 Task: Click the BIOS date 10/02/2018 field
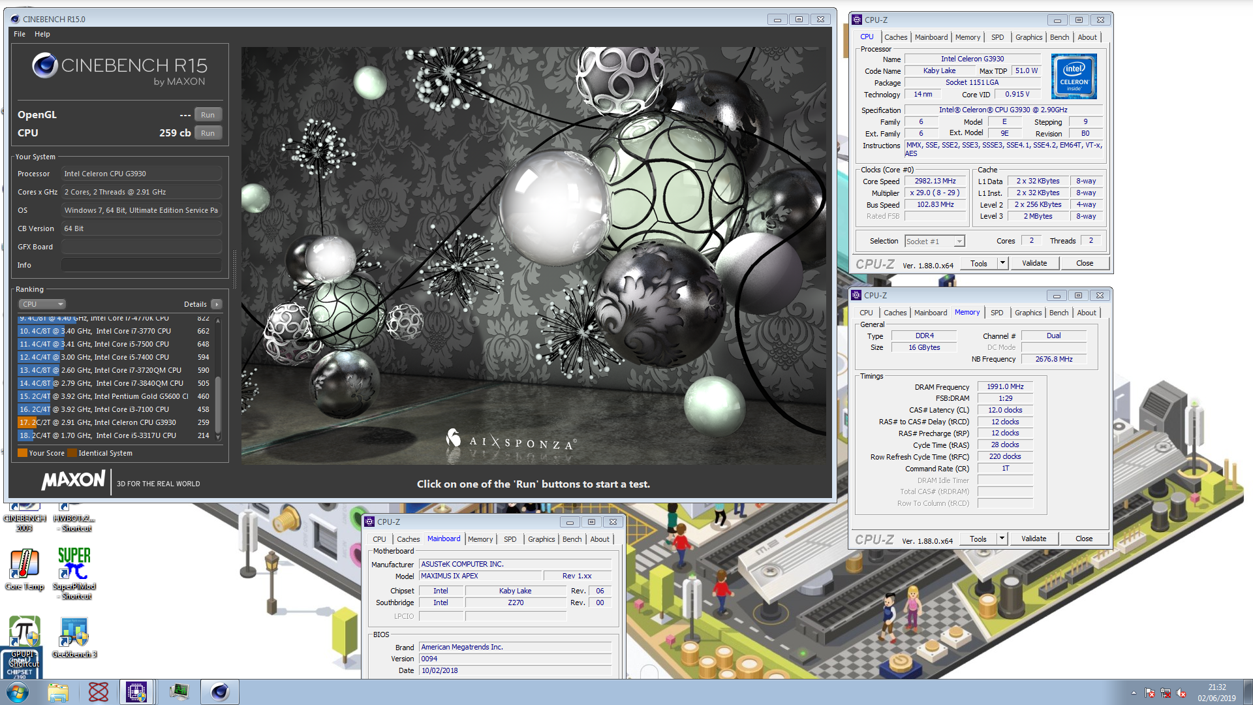pos(516,670)
